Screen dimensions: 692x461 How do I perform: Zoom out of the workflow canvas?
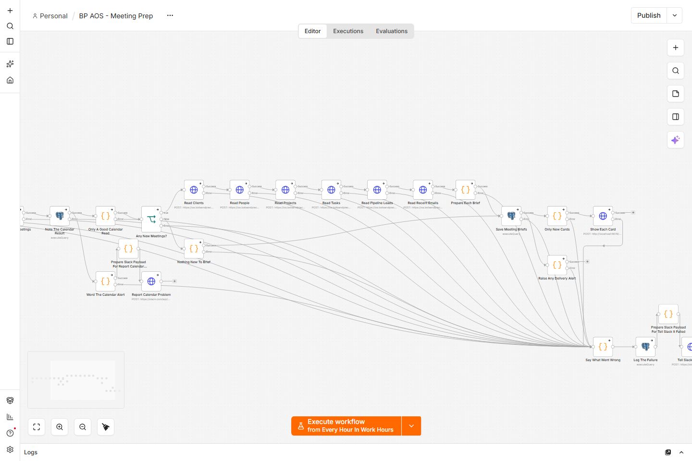[x=83, y=426]
